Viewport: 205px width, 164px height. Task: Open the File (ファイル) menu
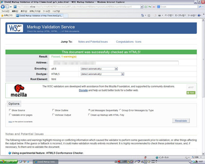pyautogui.click(x=5, y=11)
